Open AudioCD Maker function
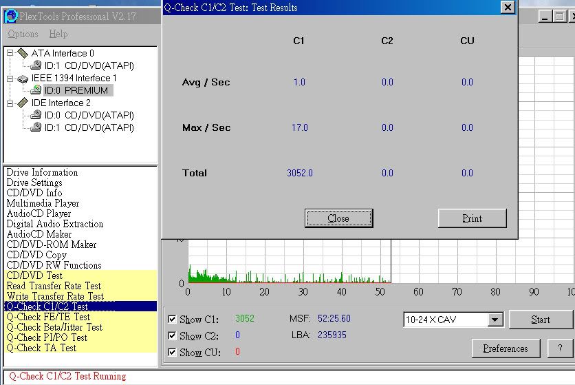 (39, 234)
